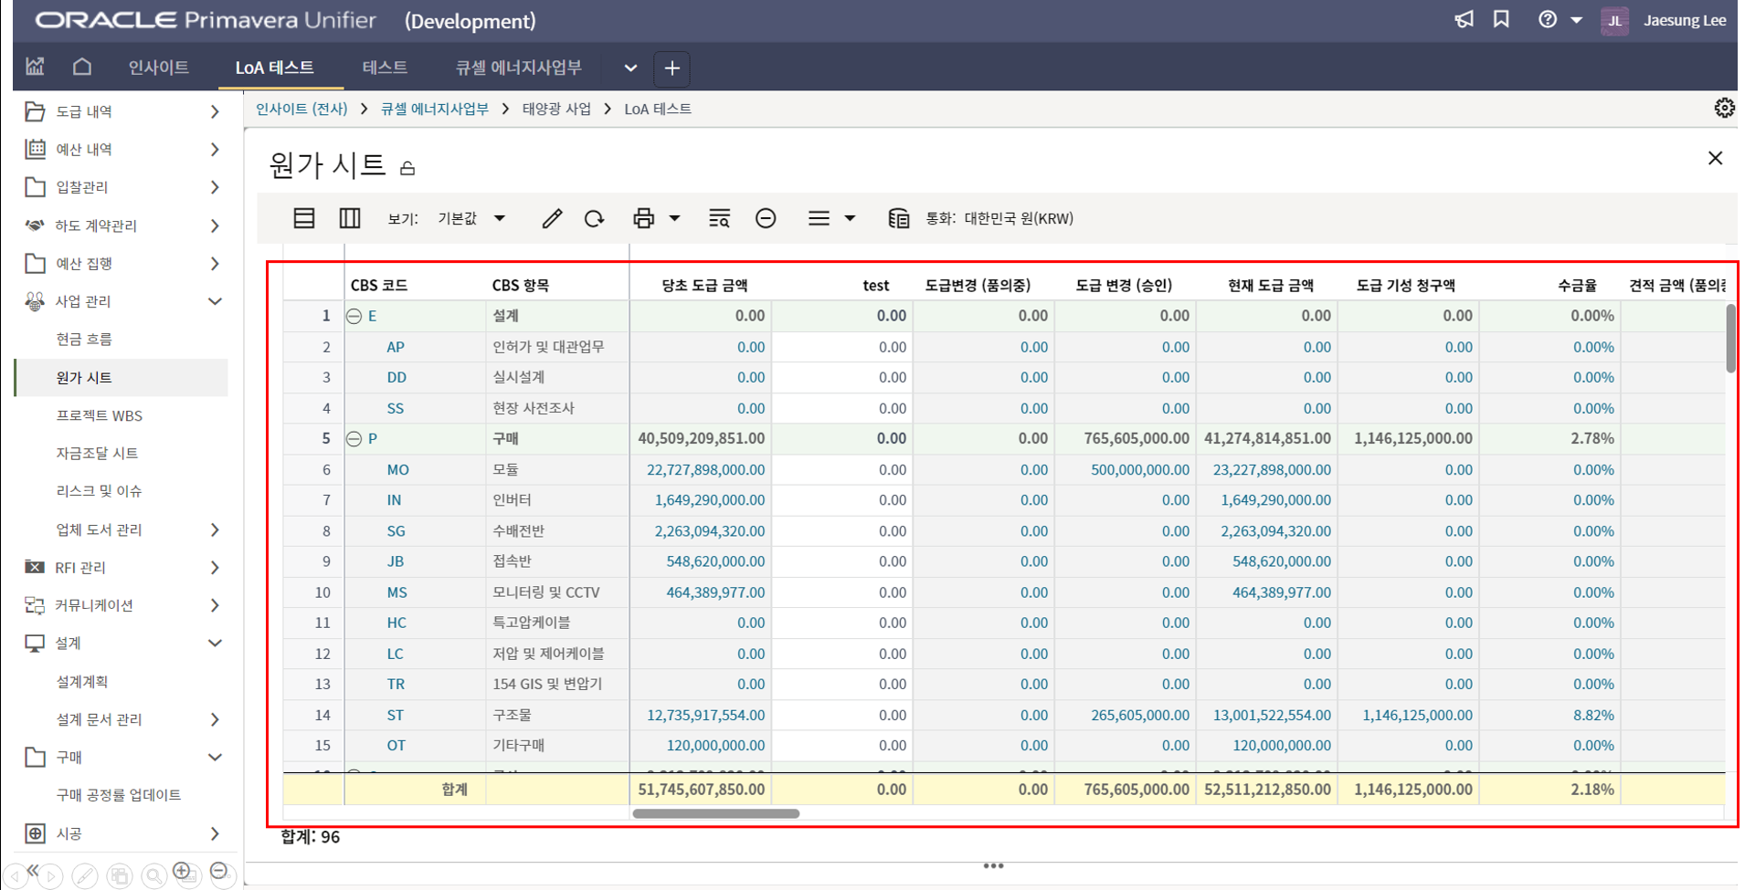The height and width of the screenshot is (890, 1745).
Task: Click the circled minus collapse-all toolbar icon
Action: click(766, 218)
